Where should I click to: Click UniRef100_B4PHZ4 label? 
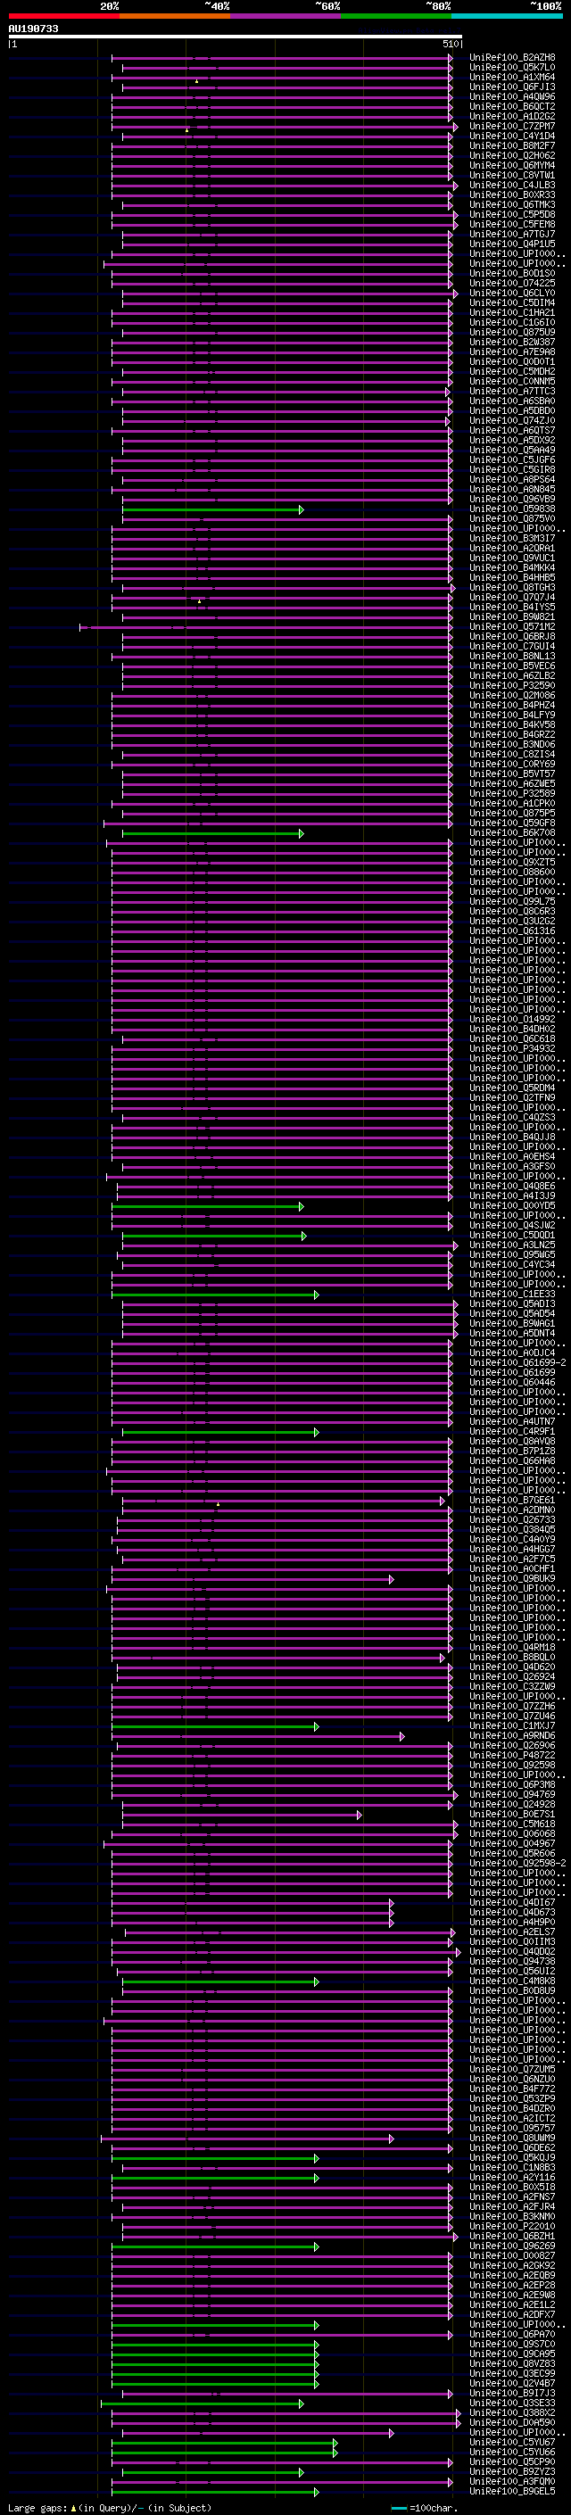pos(511,705)
